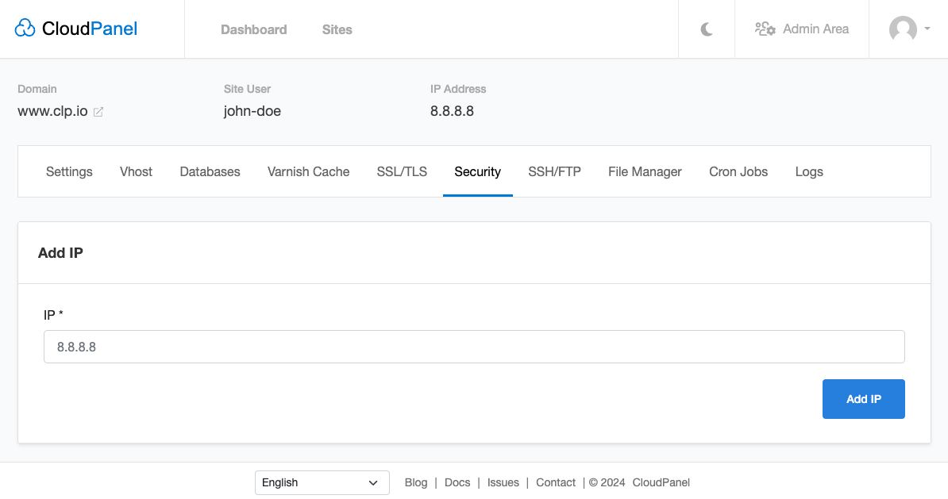The height and width of the screenshot is (499, 948).
Task: Open the Databases tab
Action: tap(210, 171)
